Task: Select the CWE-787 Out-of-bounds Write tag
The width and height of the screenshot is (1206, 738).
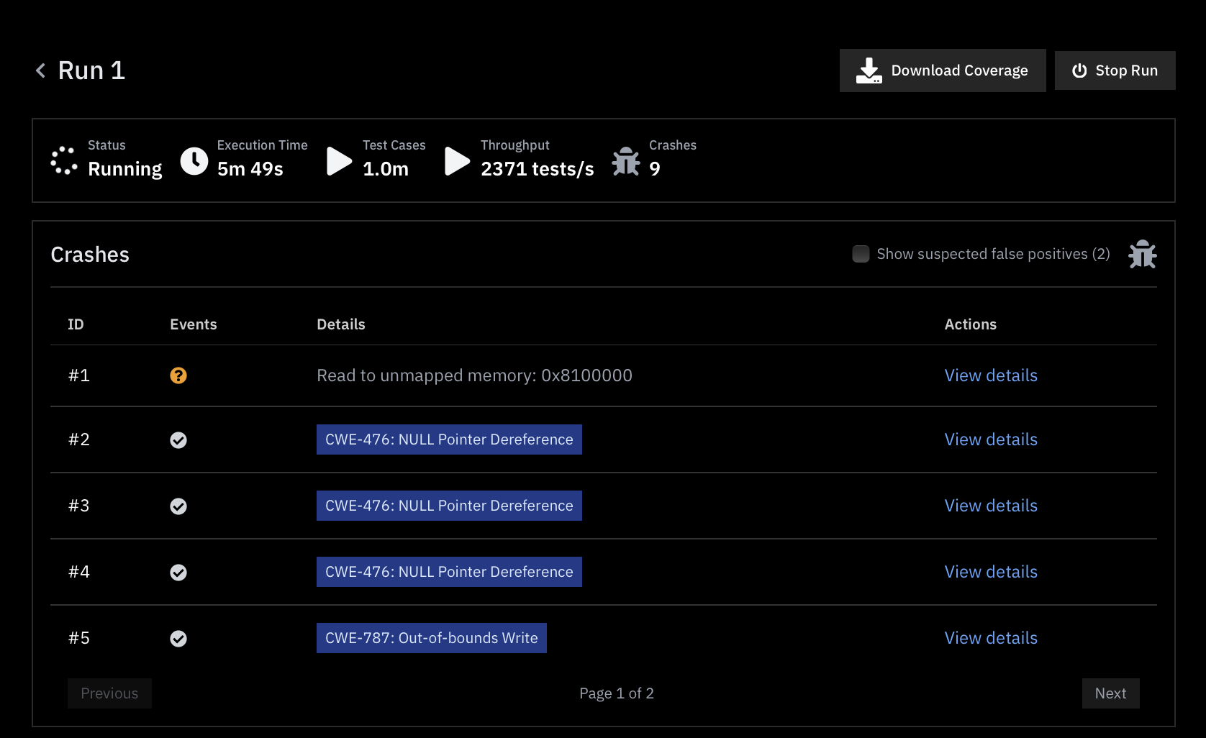Action: click(x=431, y=638)
